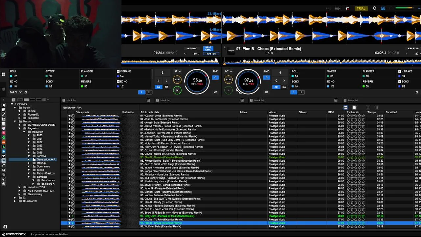Viewport: 421px width, 237px height.
Task: Select right deck AU loop button
Action: click(276, 87)
